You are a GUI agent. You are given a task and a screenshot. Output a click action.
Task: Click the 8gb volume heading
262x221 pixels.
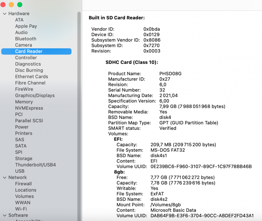(119, 172)
